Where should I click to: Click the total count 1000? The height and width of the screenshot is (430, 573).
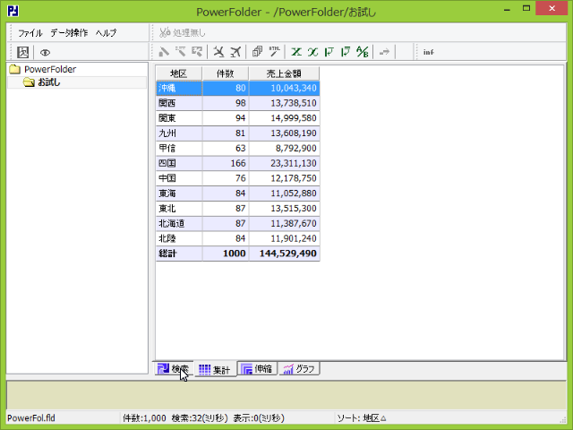(x=226, y=254)
